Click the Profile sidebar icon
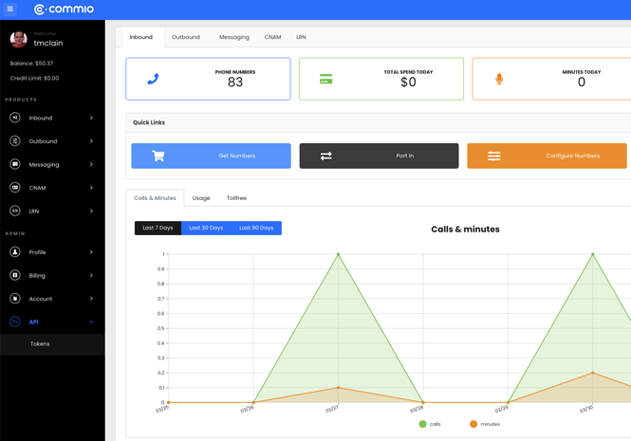Viewport: 631px width, 441px height. (15, 252)
